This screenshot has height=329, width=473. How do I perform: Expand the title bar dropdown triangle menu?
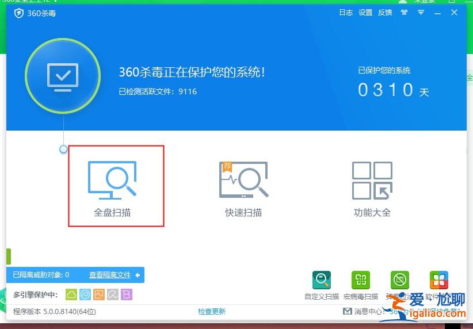[x=421, y=12]
